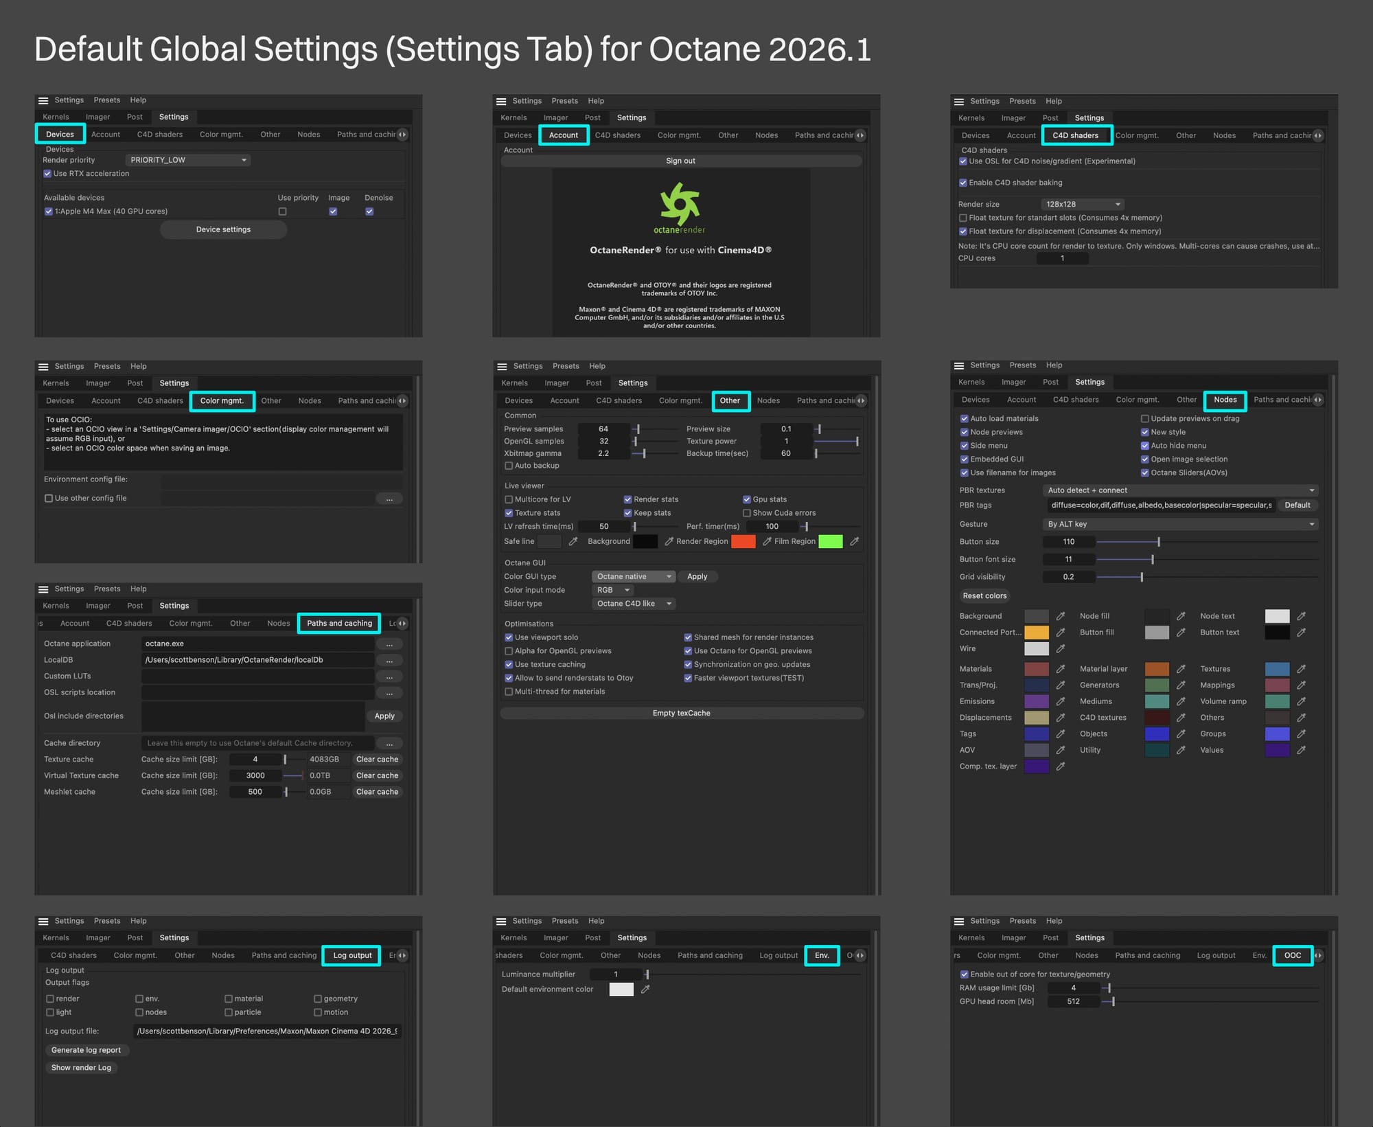This screenshot has width=1373, height=1127.
Task: Click Generate log report
Action: (x=86, y=1050)
